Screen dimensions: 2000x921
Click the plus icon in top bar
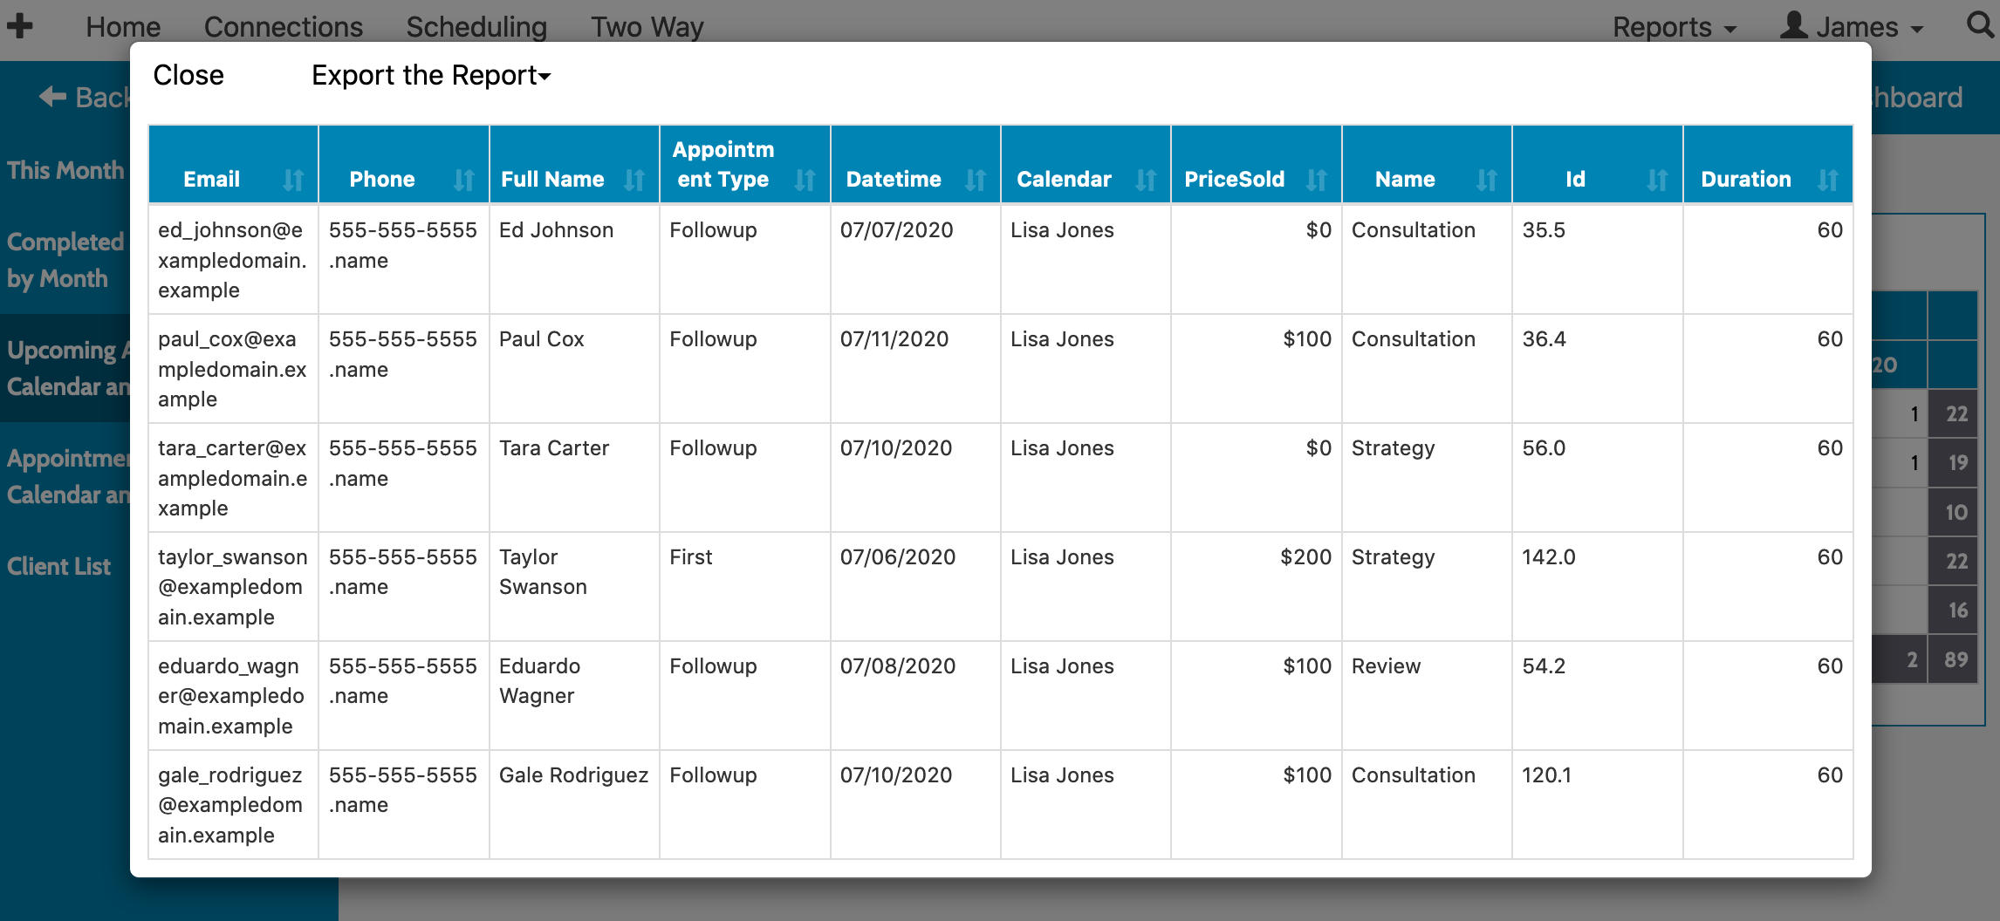click(20, 26)
